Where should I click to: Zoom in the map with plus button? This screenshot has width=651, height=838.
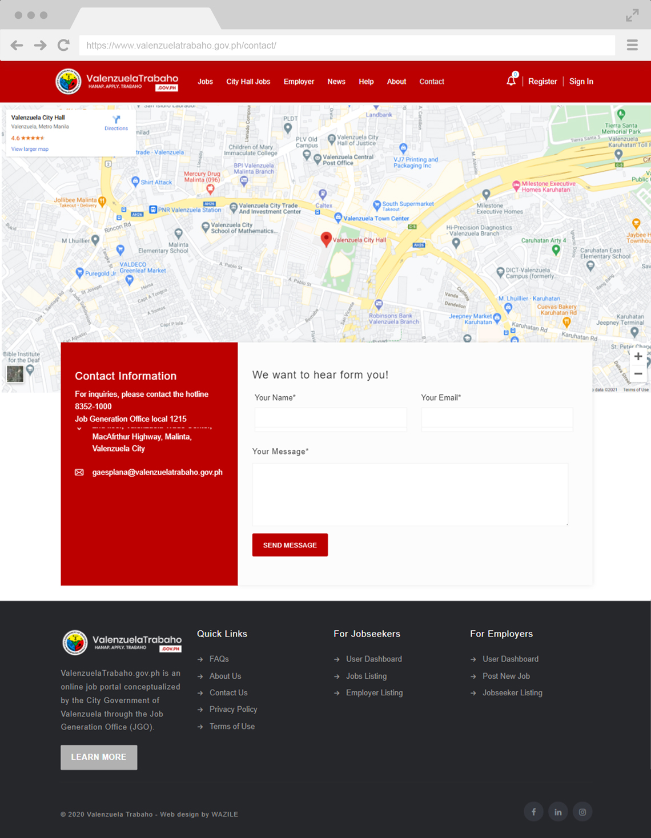[x=638, y=356]
